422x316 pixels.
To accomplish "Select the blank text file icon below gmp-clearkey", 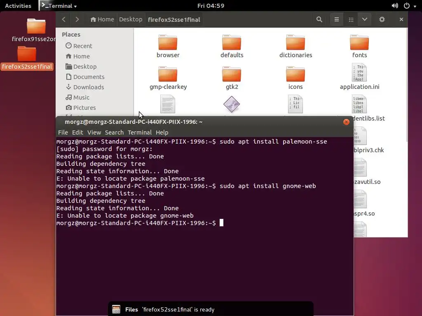I will [x=168, y=104].
